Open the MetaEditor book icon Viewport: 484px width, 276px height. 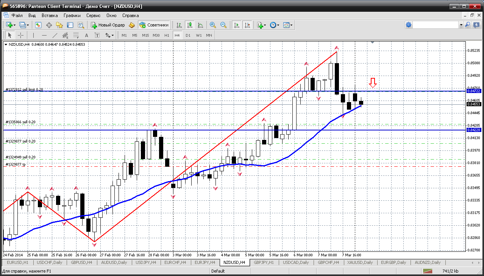(132, 25)
